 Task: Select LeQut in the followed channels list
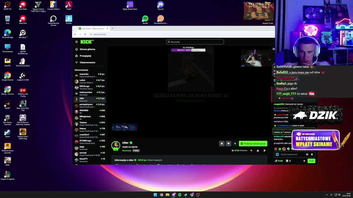90,81
